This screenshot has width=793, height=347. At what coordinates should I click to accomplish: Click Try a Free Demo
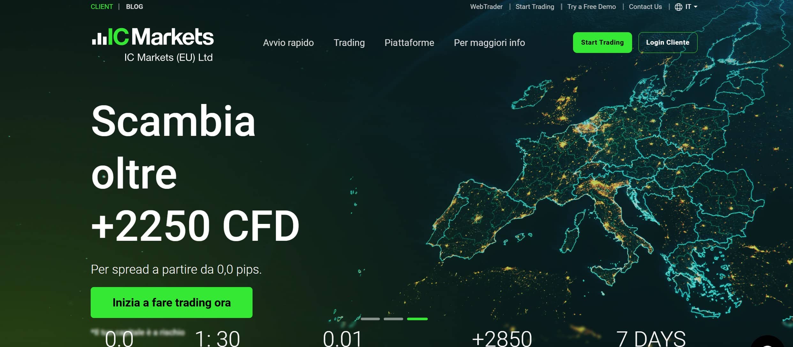591,7
